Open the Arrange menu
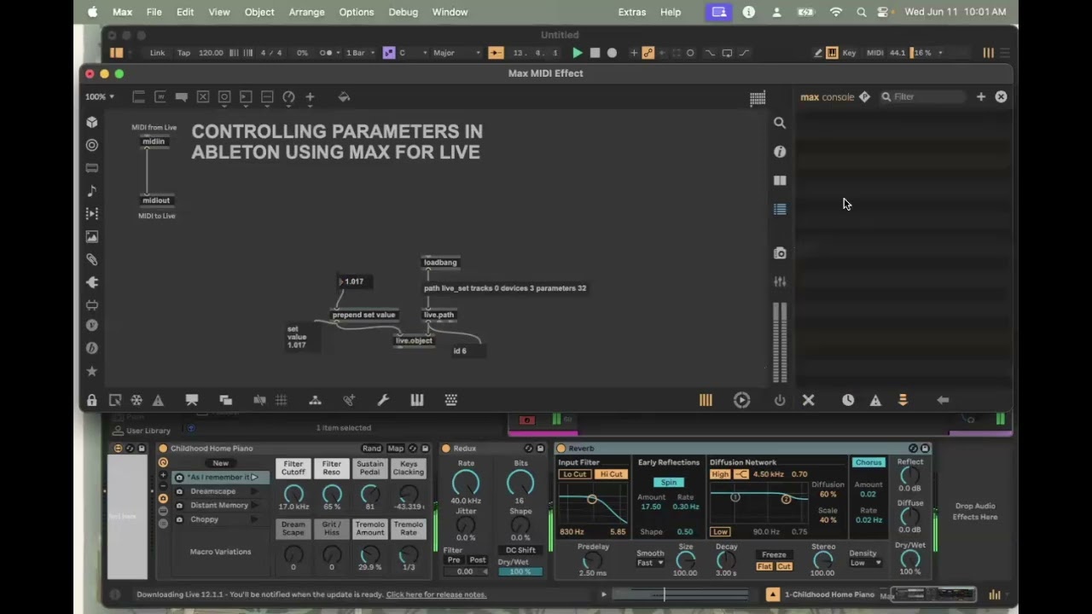Viewport: 1092px width, 614px height. [306, 12]
